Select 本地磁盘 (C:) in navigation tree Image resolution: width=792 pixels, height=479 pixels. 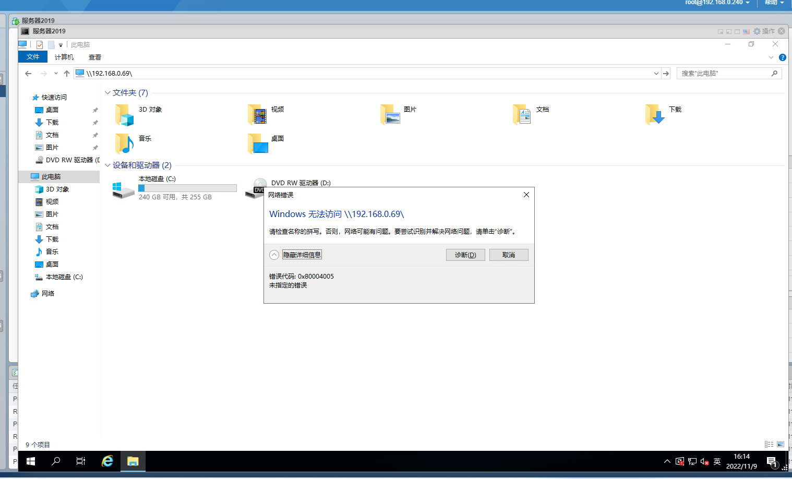(x=58, y=277)
